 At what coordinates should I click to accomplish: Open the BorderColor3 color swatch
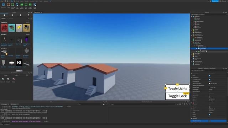click(x=209, y=87)
